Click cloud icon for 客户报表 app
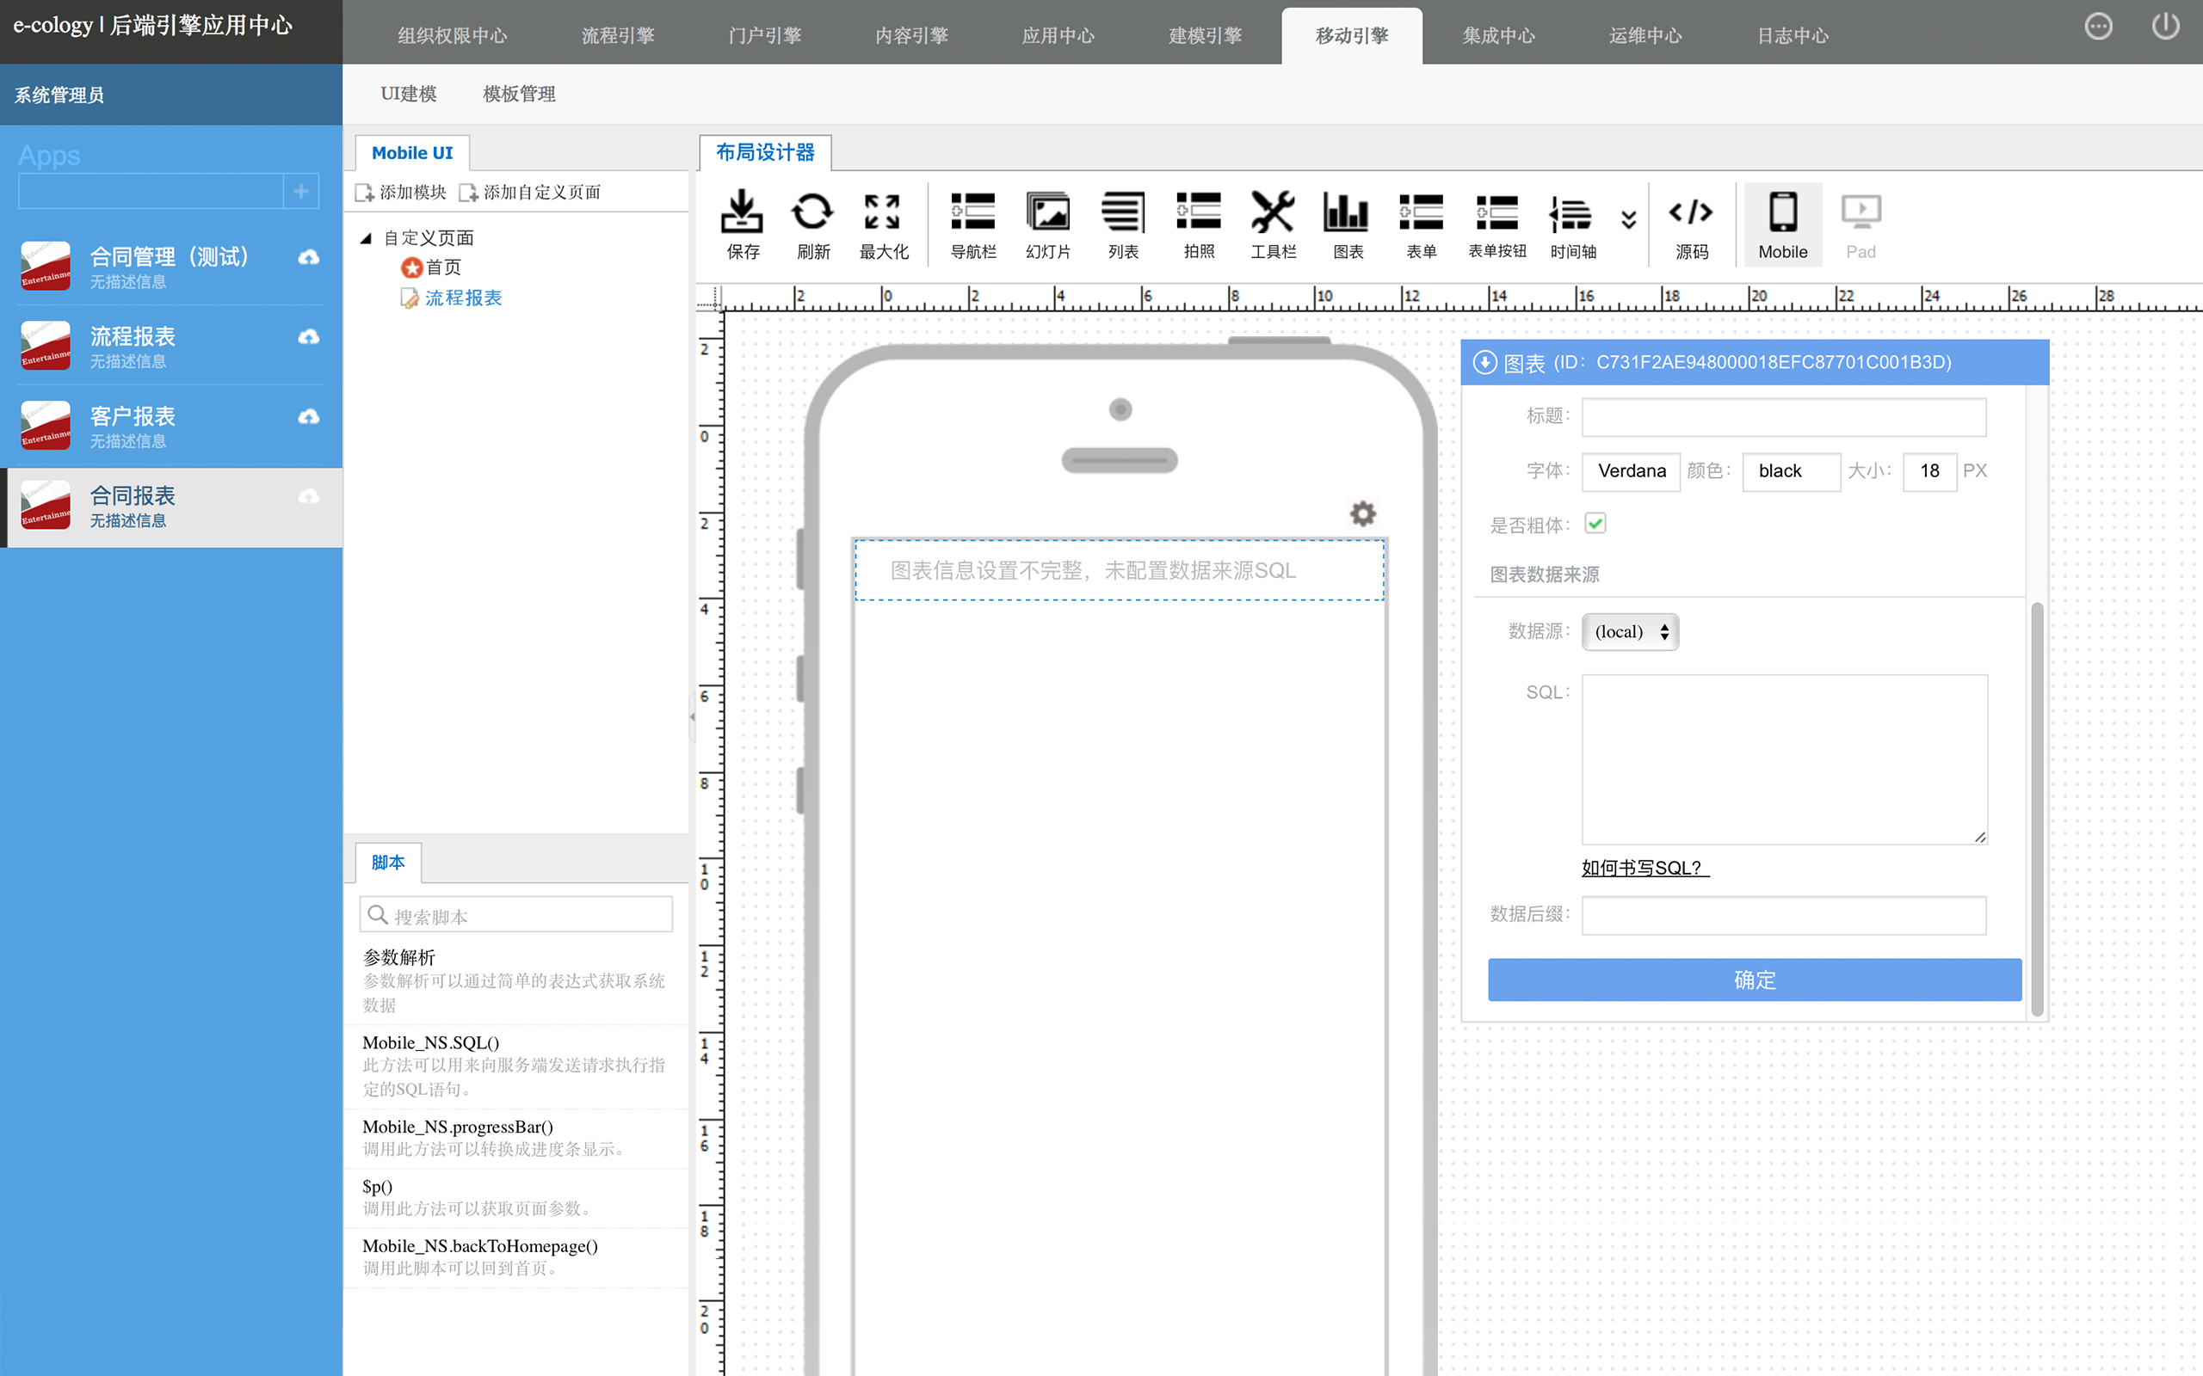Viewport: 2203px width, 1376px height. 309,417
